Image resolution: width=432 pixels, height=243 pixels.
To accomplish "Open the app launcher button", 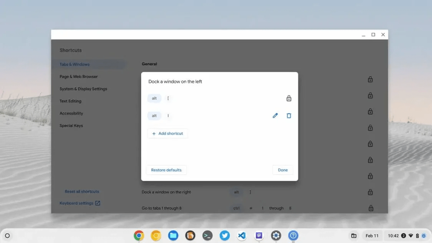I will (x=7, y=235).
